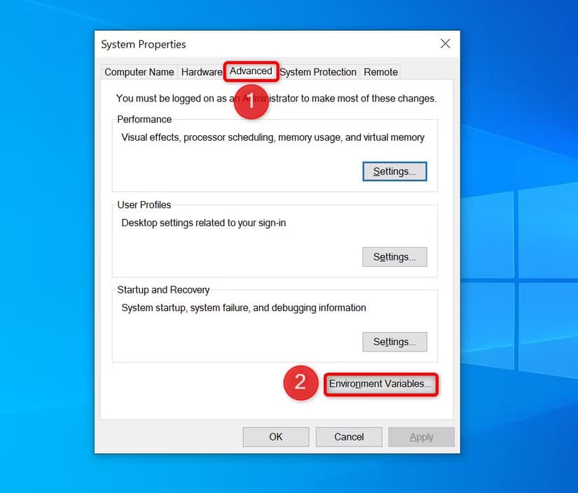This screenshot has width=578, height=493.
Task: Switch to the Computer Name tab
Action: tap(139, 72)
